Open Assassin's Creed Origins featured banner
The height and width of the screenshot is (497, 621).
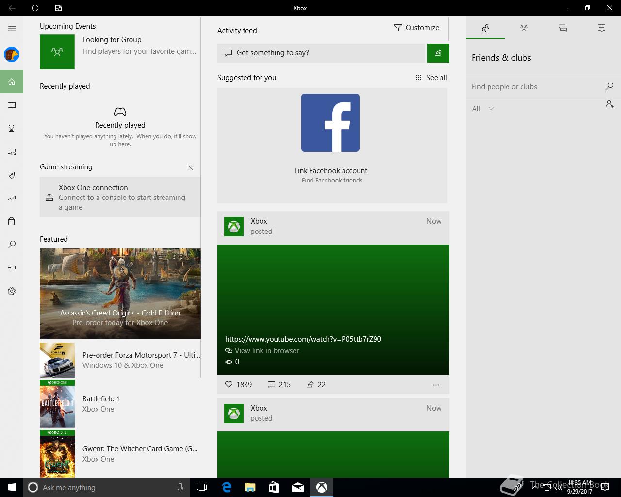pyautogui.click(x=120, y=294)
